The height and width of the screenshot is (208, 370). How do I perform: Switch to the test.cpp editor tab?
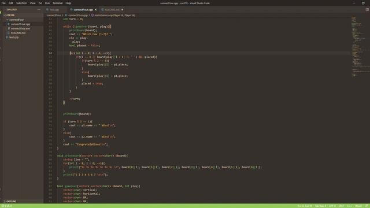(x=54, y=10)
